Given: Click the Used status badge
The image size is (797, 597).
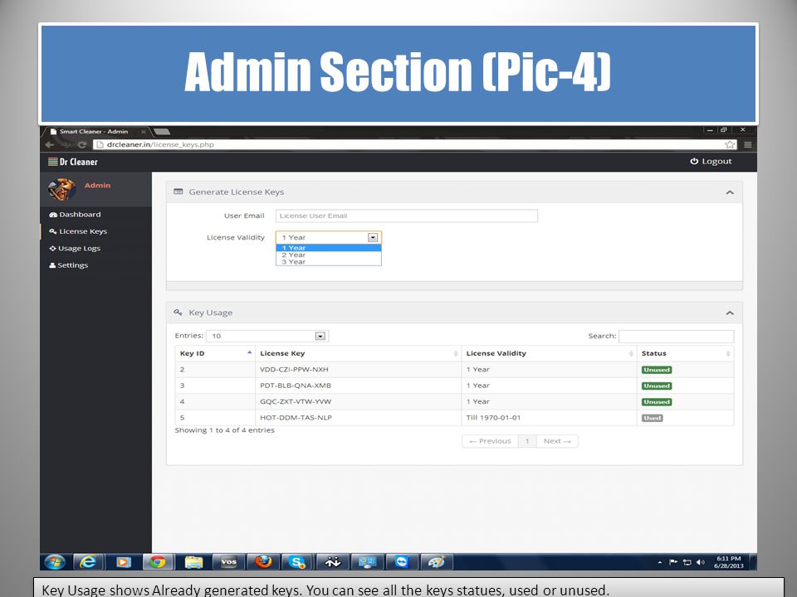Looking at the screenshot, I should 653,418.
